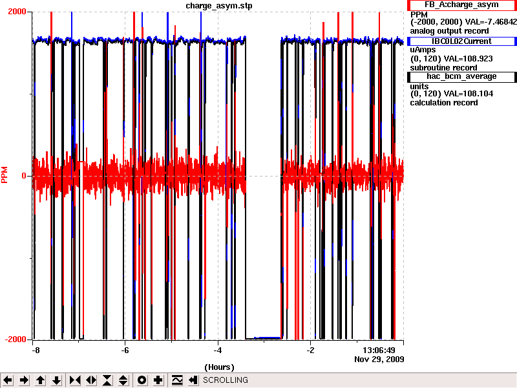
Task: Click the -2 hours tick label
Action: pos(310,350)
